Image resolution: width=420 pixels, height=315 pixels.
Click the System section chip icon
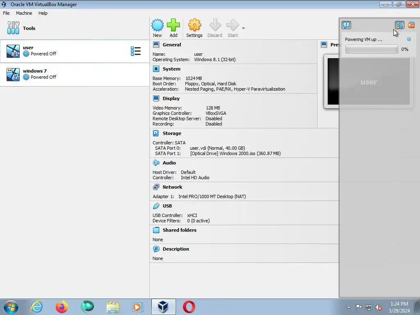(156, 69)
